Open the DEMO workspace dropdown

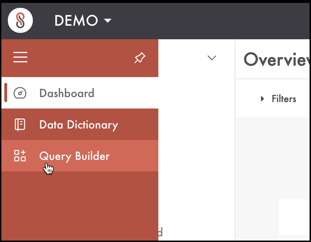[83, 20]
